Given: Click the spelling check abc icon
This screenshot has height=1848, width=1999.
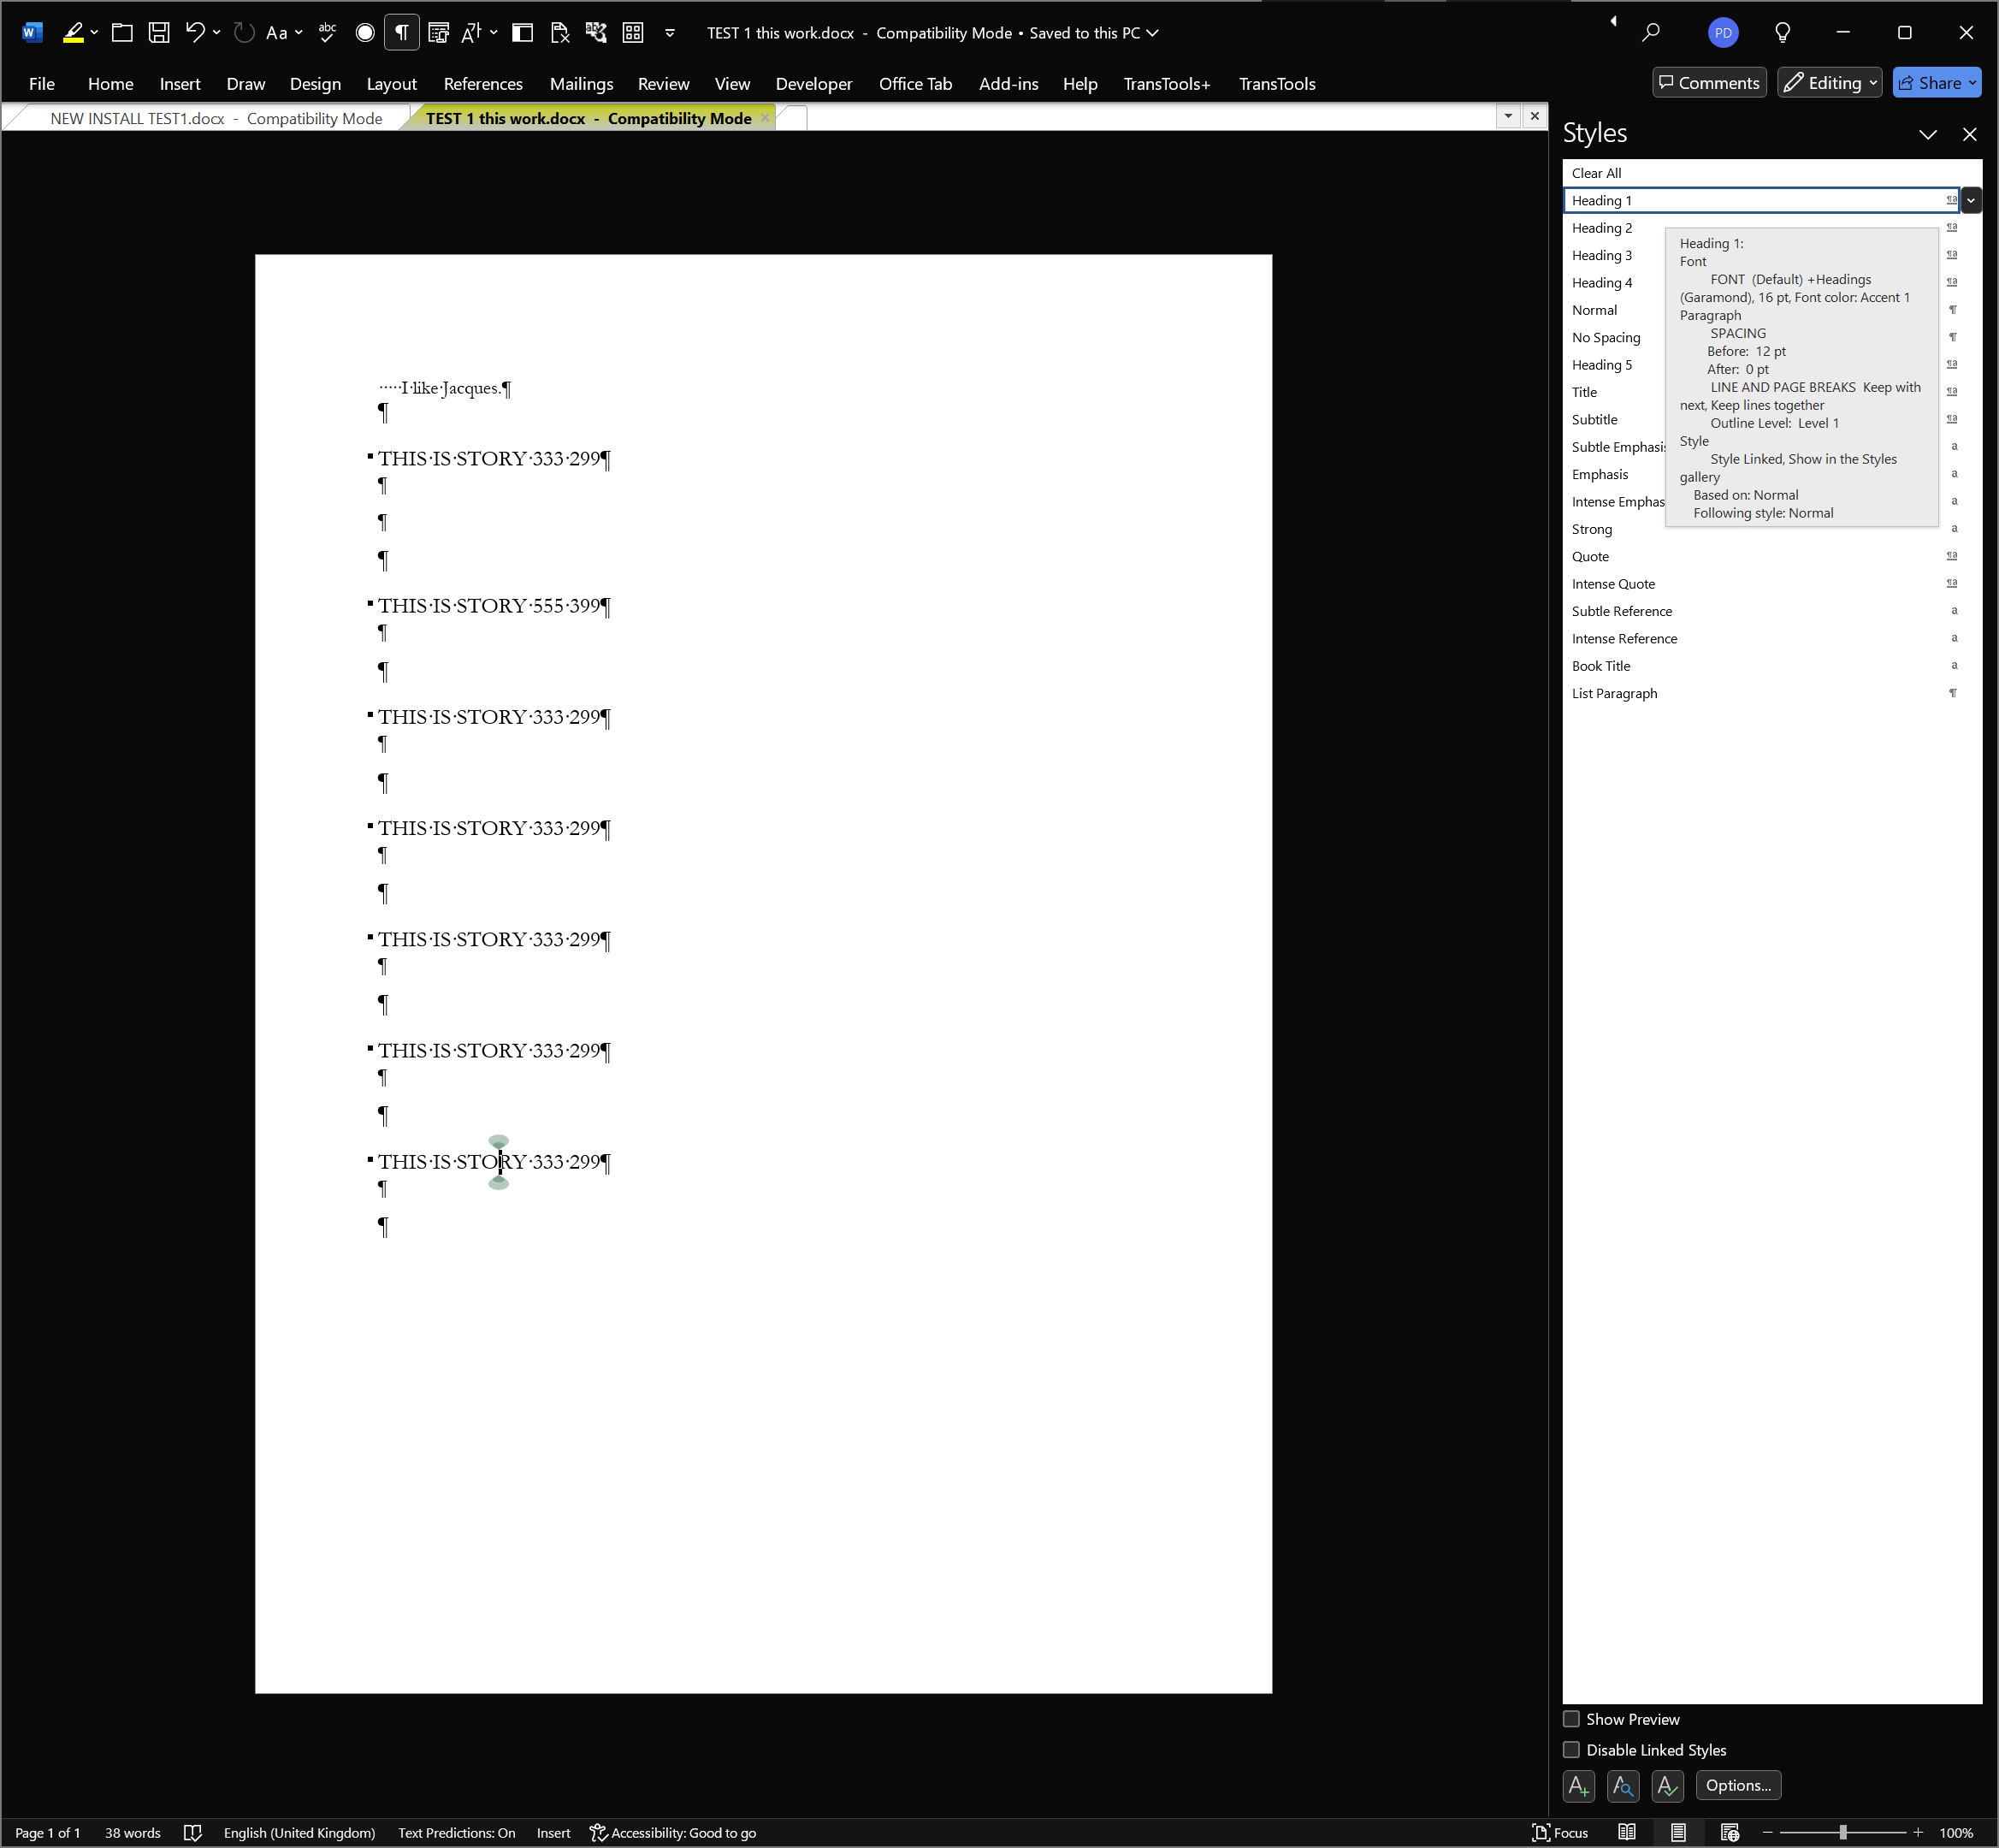Looking at the screenshot, I should [327, 33].
